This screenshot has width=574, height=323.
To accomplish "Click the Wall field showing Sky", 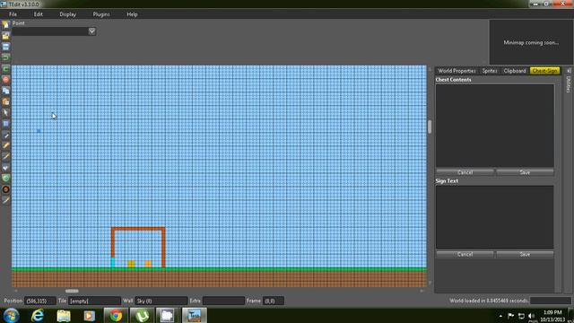I will 161,301.
